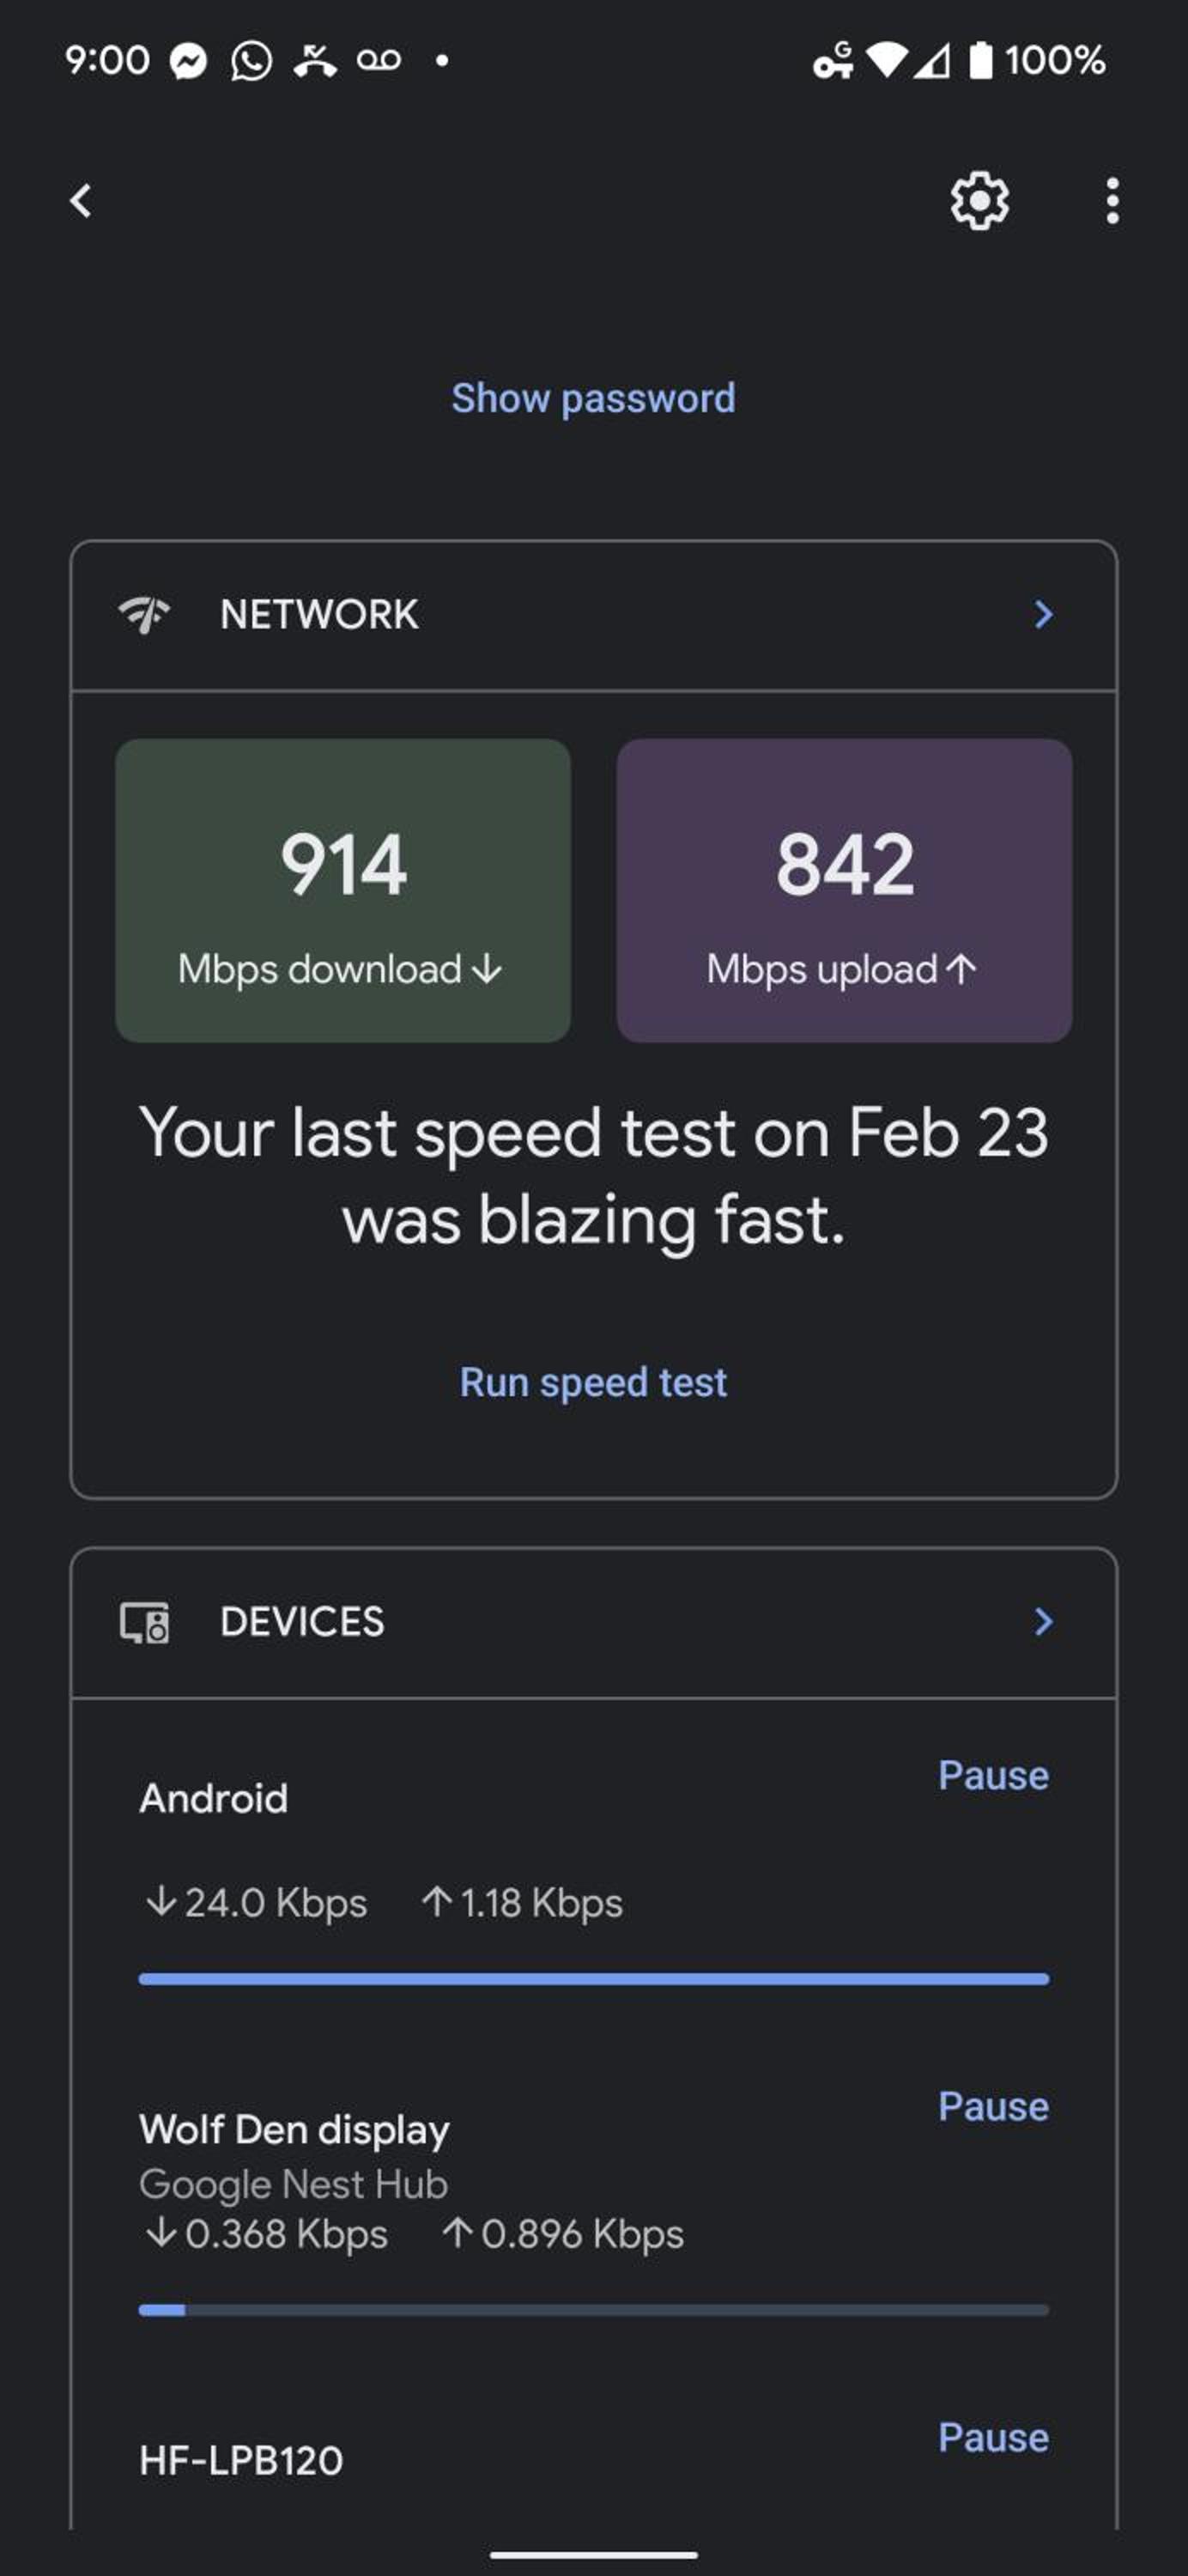Image resolution: width=1188 pixels, height=2576 pixels.
Task: Tap the devices section icon
Action: 144,1622
